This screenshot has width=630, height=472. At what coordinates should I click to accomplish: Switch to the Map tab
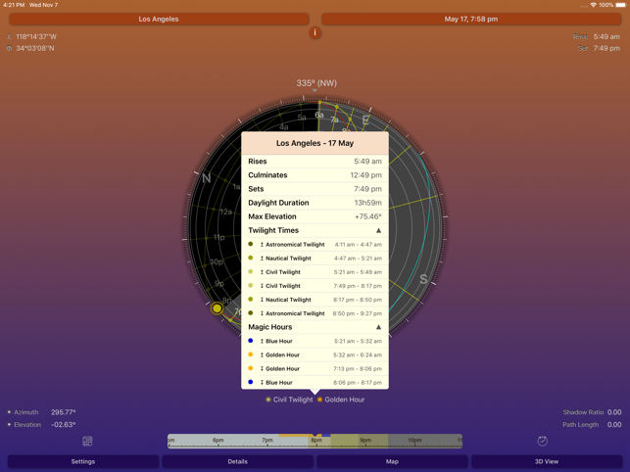392,461
